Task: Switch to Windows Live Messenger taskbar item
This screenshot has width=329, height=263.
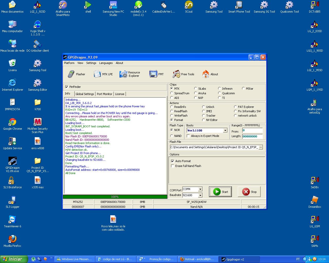Action: [75, 259]
